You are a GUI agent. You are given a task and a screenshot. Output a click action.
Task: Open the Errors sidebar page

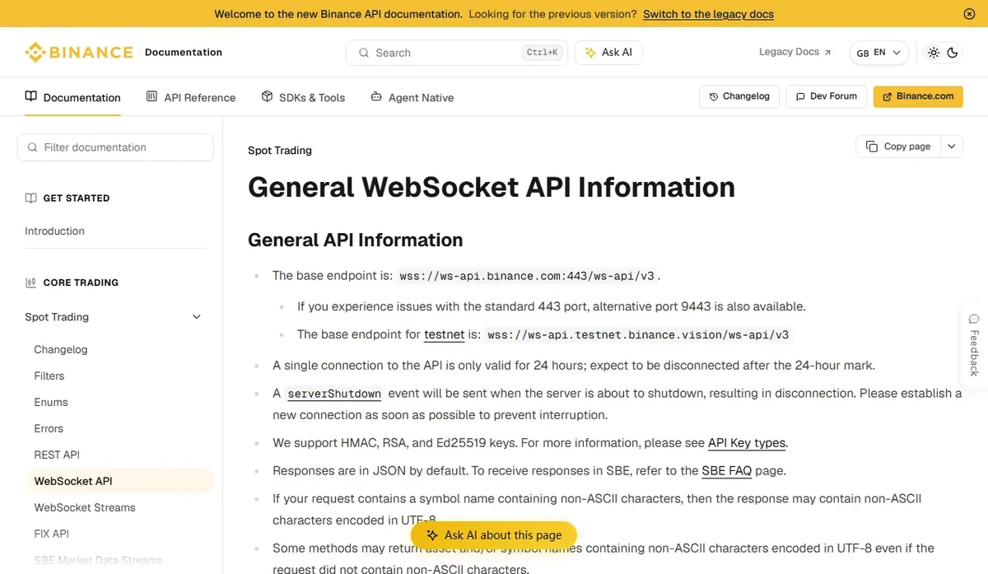tap(49, 428)
